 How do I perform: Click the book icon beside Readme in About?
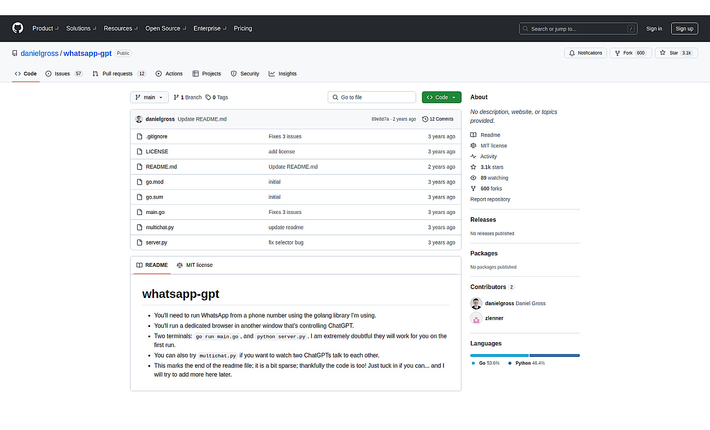pos(474,135)
